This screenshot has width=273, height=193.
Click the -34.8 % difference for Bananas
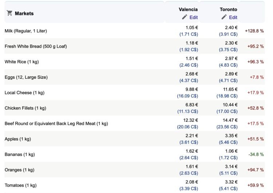click(256, 155)
